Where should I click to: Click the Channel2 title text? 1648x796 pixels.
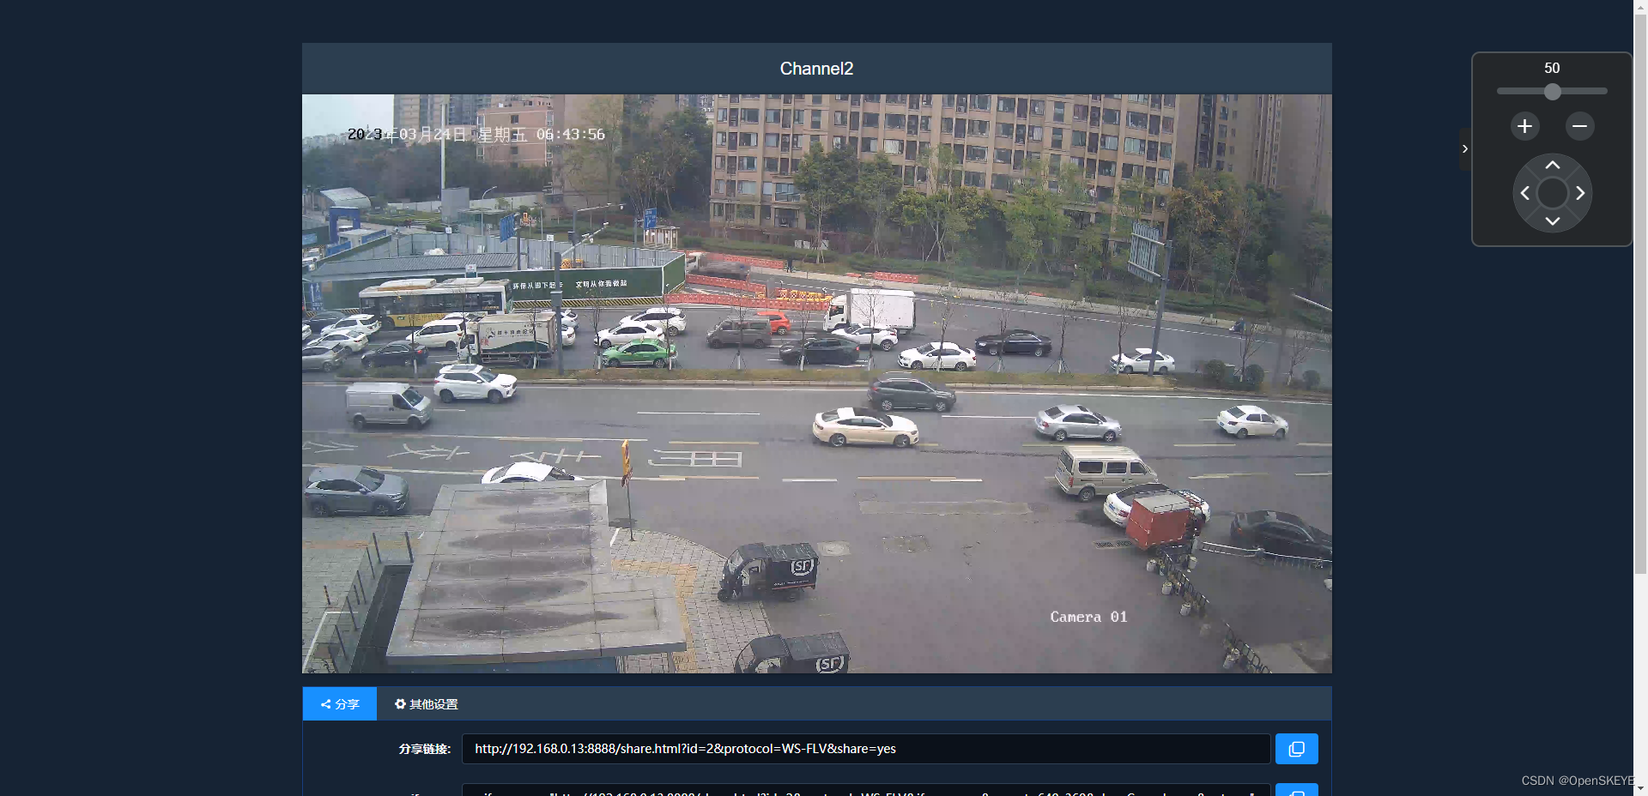click(x=816, y=69)
